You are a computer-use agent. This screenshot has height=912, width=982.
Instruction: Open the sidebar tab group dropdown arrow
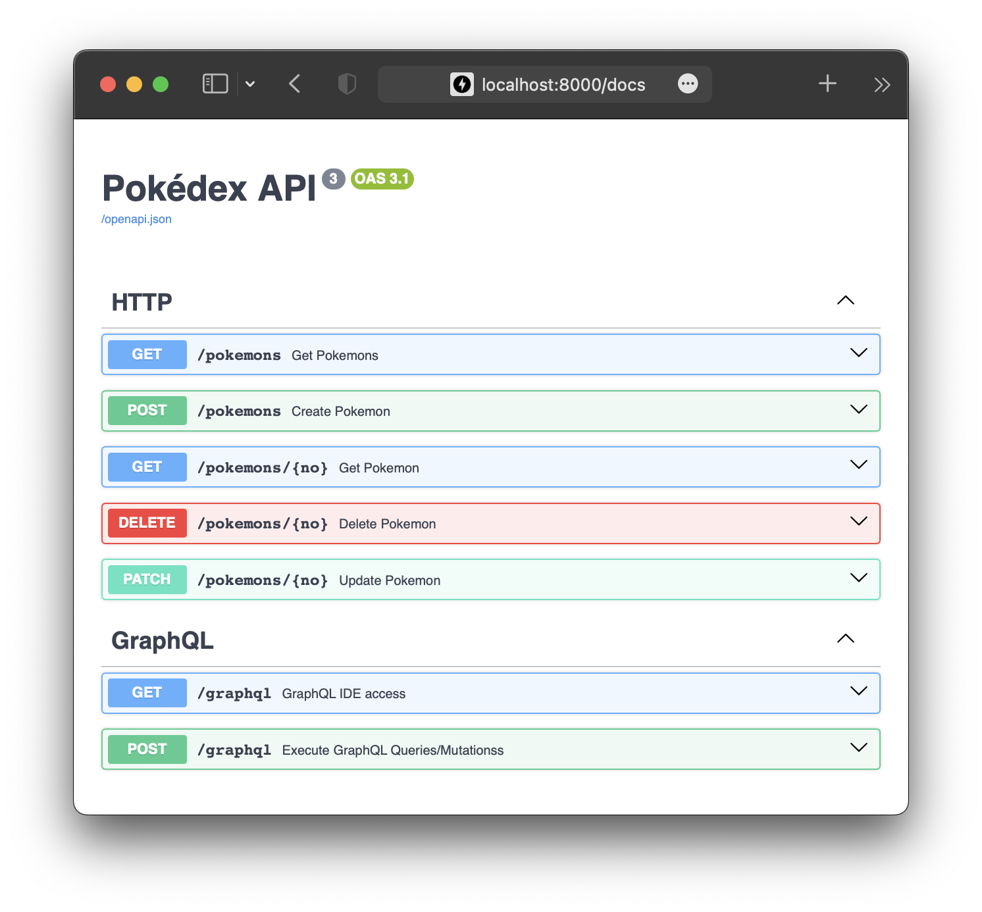click(250, 84)
